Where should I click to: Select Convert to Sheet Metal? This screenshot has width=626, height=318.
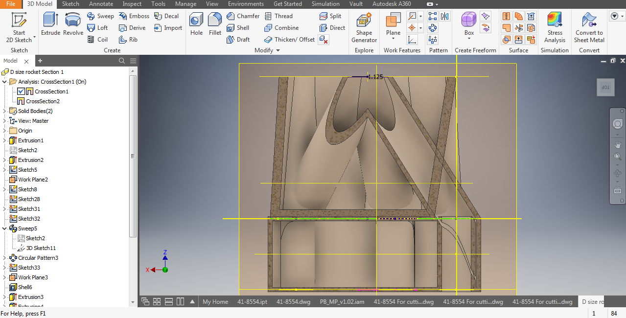pos(589,27)
